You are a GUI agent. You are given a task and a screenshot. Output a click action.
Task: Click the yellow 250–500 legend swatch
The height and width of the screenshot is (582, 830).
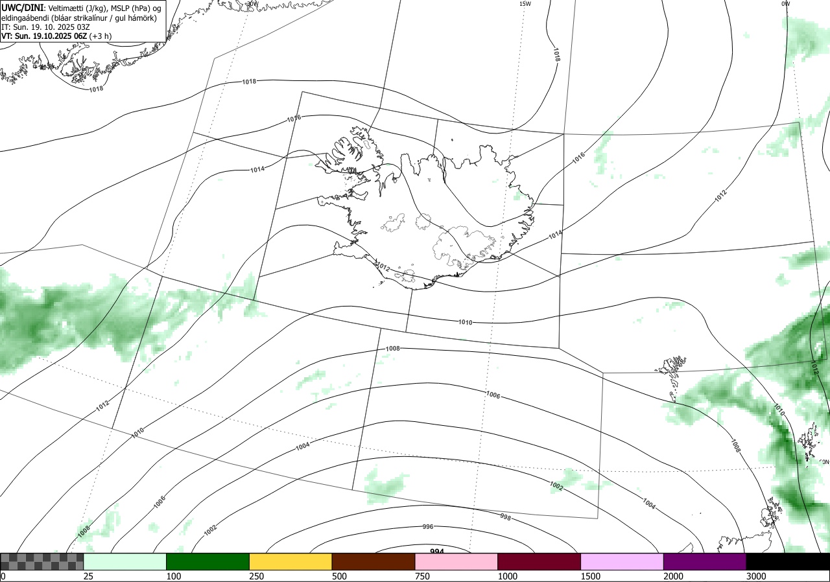coord(290,561)
